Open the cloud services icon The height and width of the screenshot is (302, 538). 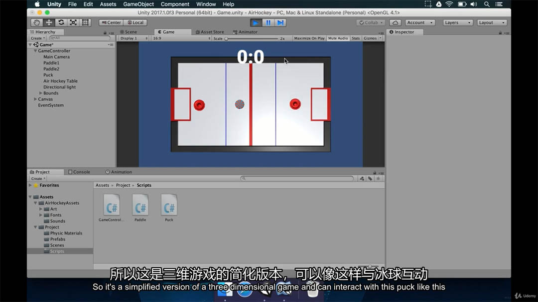tap(395, 22)
